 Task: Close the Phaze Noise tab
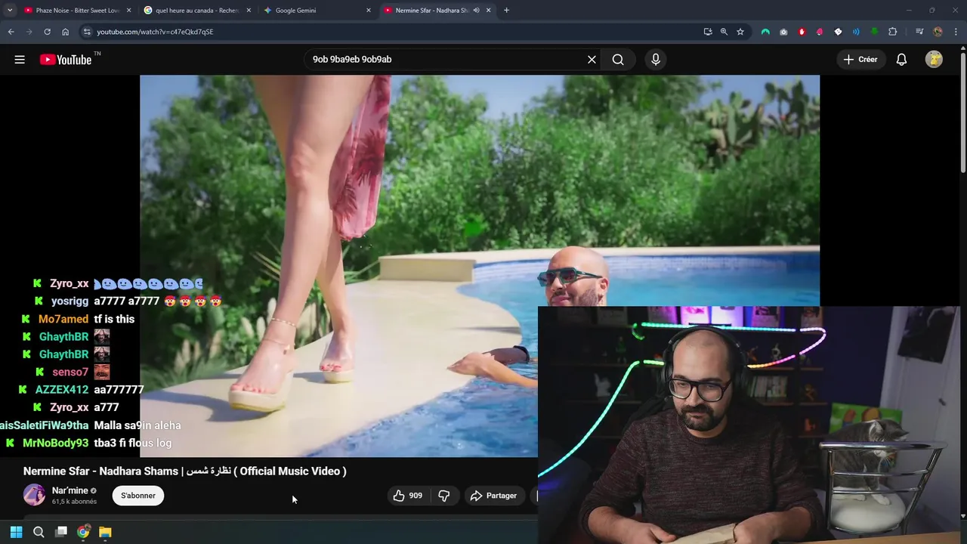click(129, 11)
